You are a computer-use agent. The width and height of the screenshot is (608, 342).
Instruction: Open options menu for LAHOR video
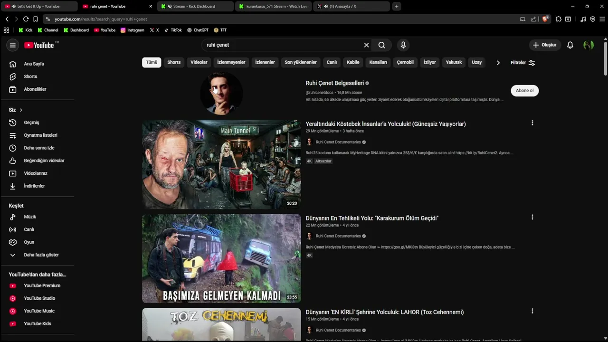(x=532, y=311)
